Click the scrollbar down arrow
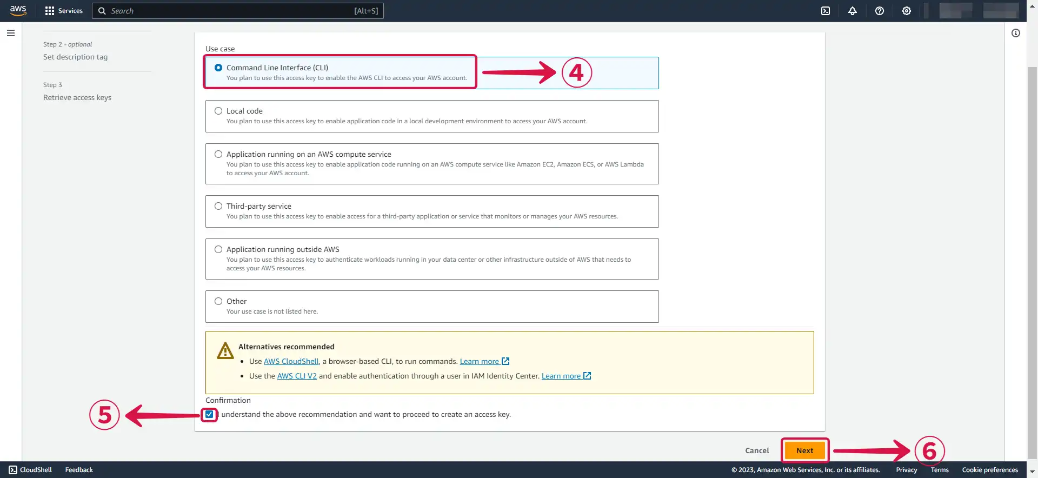Viewport: 1038px width, 478px height. pos(1032,472)
